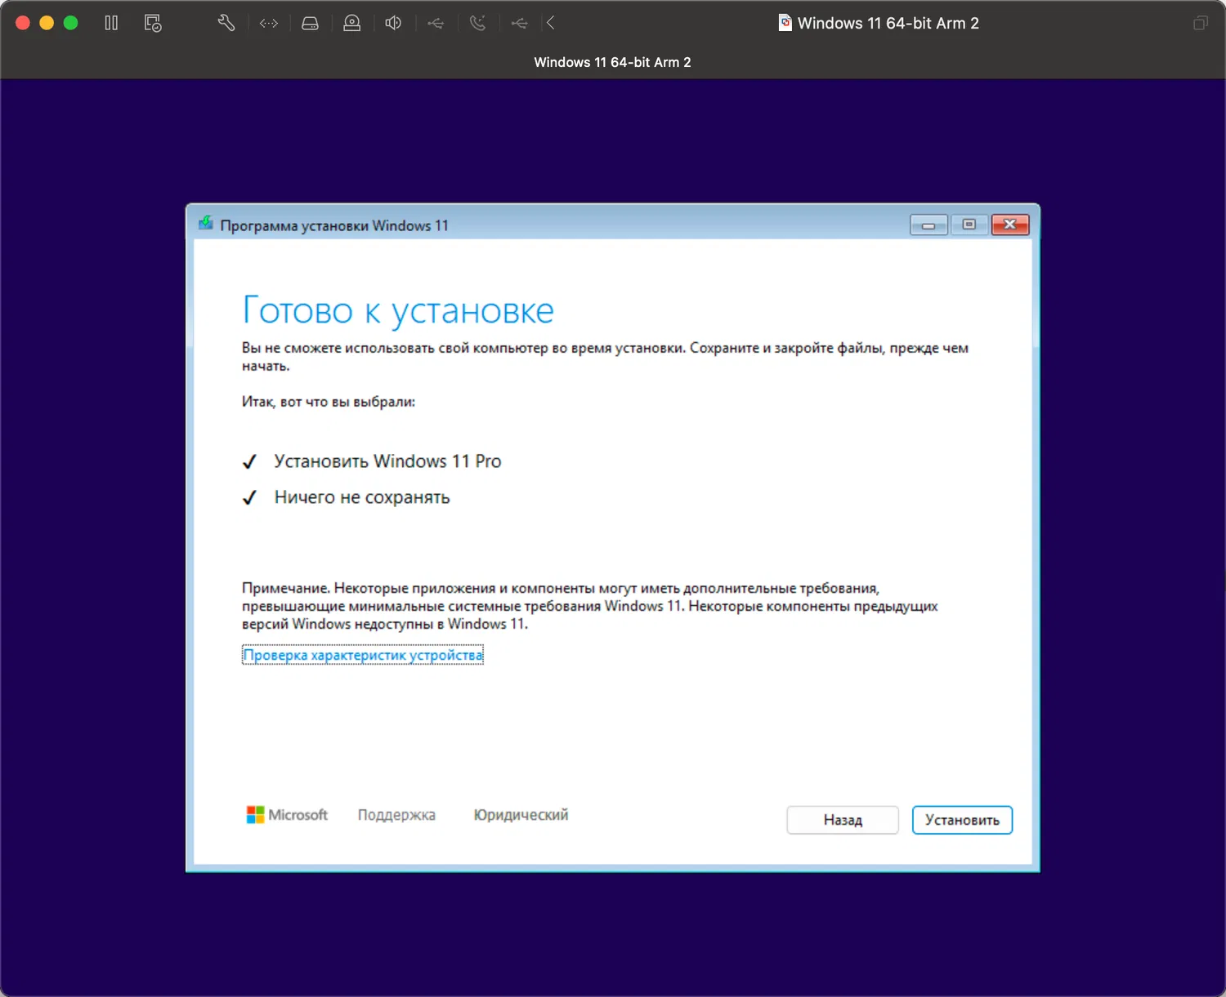Open virtual machine settings wrench icon
This screenshot has width=1226, height=997.
(x=226, y=23)
